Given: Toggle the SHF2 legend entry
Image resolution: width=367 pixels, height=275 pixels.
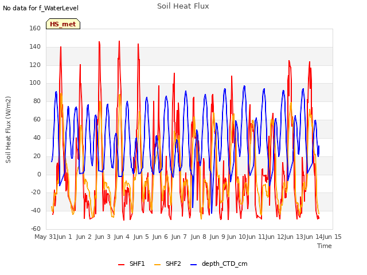Looking at the screenshot, I should (167, 264).
